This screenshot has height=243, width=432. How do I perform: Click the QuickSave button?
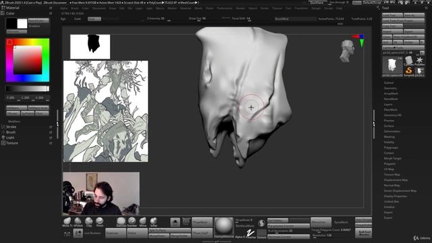(317, 3)
